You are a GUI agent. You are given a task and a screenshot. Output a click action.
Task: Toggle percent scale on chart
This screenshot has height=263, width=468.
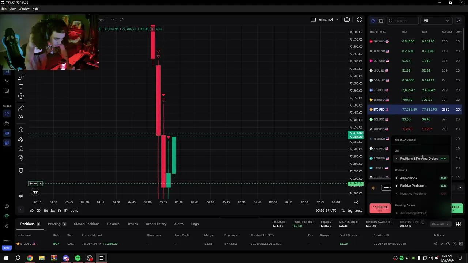click(343, 211)
